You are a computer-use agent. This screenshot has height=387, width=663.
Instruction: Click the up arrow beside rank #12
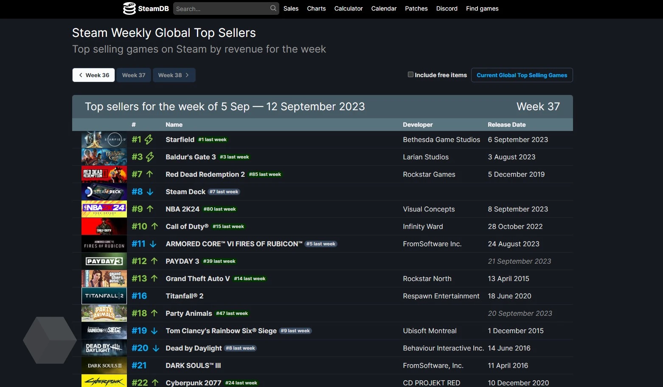pyautogui.click(x=154, y=261)
